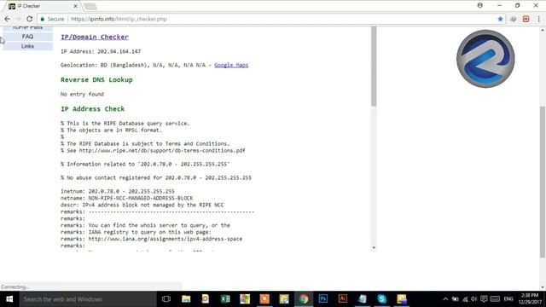Open a new browser tab
546x307 pixels.
pos(90,6)
